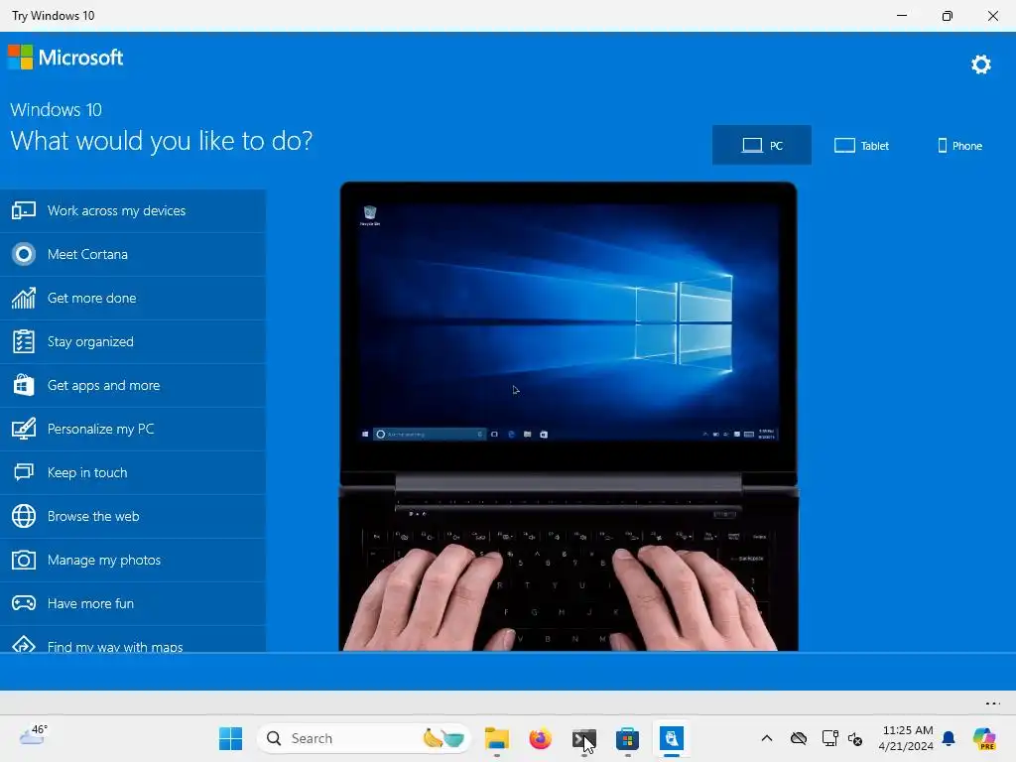The width and height of the screenshot is (1016, 762).
Task: Open the Meet Cortana topic
Action: [133, 254]
